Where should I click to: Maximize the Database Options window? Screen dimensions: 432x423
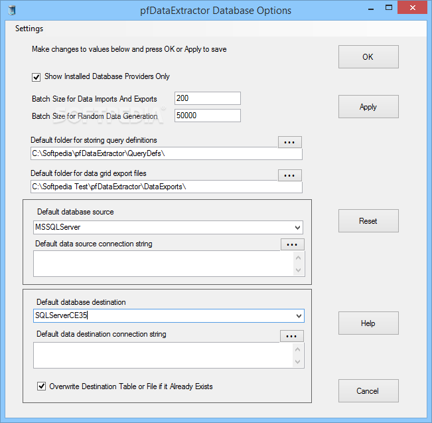pyautogui.click(x=389, y=8)
